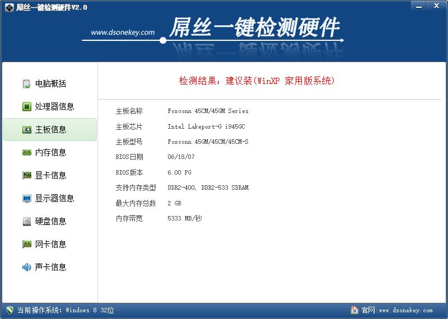The width and height of the screenshot is (448, 319).
Task: Open 显示器信息 monitor information
Action: pyautogui.click(x=50, y=198)
